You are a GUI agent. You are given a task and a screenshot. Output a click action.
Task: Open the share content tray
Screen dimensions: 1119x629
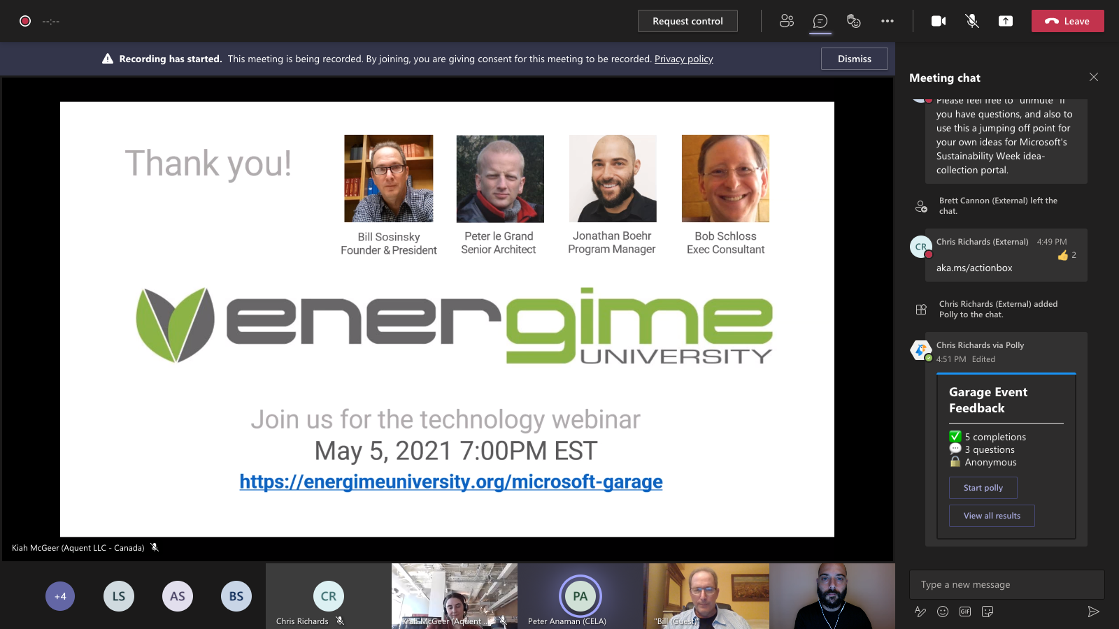(1006, 21)
